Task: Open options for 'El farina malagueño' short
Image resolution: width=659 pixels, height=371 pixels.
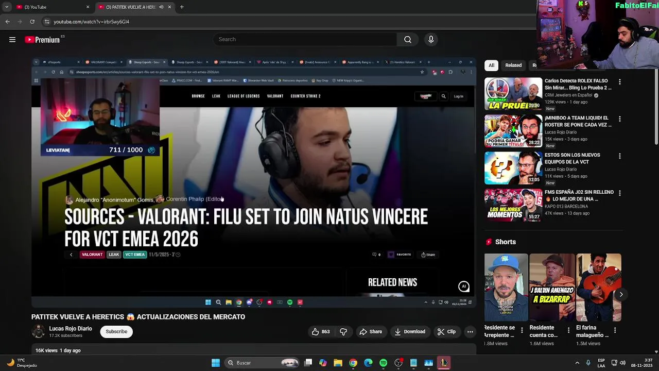Action: [x=615, y=330]
